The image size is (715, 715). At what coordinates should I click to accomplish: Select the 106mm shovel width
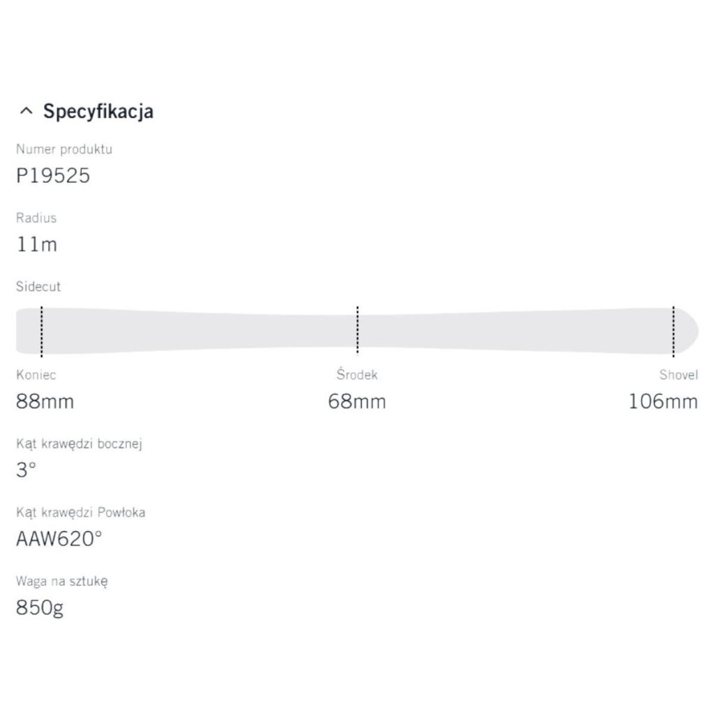coord(663,401)
